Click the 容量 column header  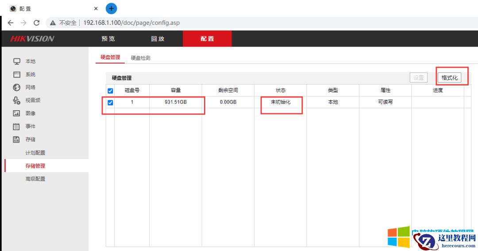coord(176,90)
